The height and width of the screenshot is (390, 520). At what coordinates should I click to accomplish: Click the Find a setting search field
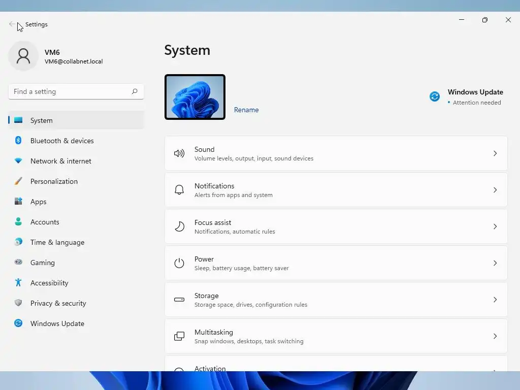pyautogui.click(x=76, y=91)
